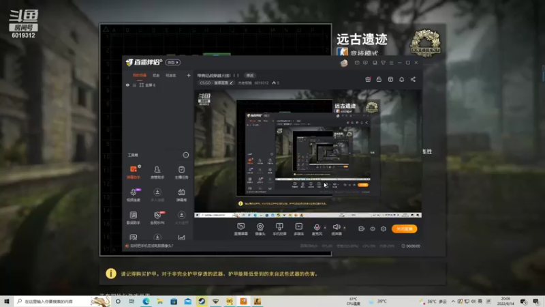Open settings gear beside start button
Screen dimensions: 545x307
point(384,229)
